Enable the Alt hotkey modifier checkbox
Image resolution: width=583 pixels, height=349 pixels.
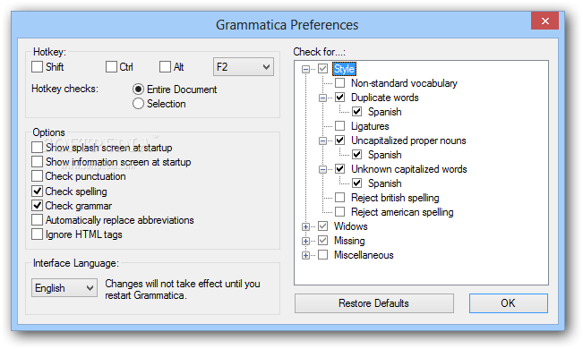click(165, 67)
